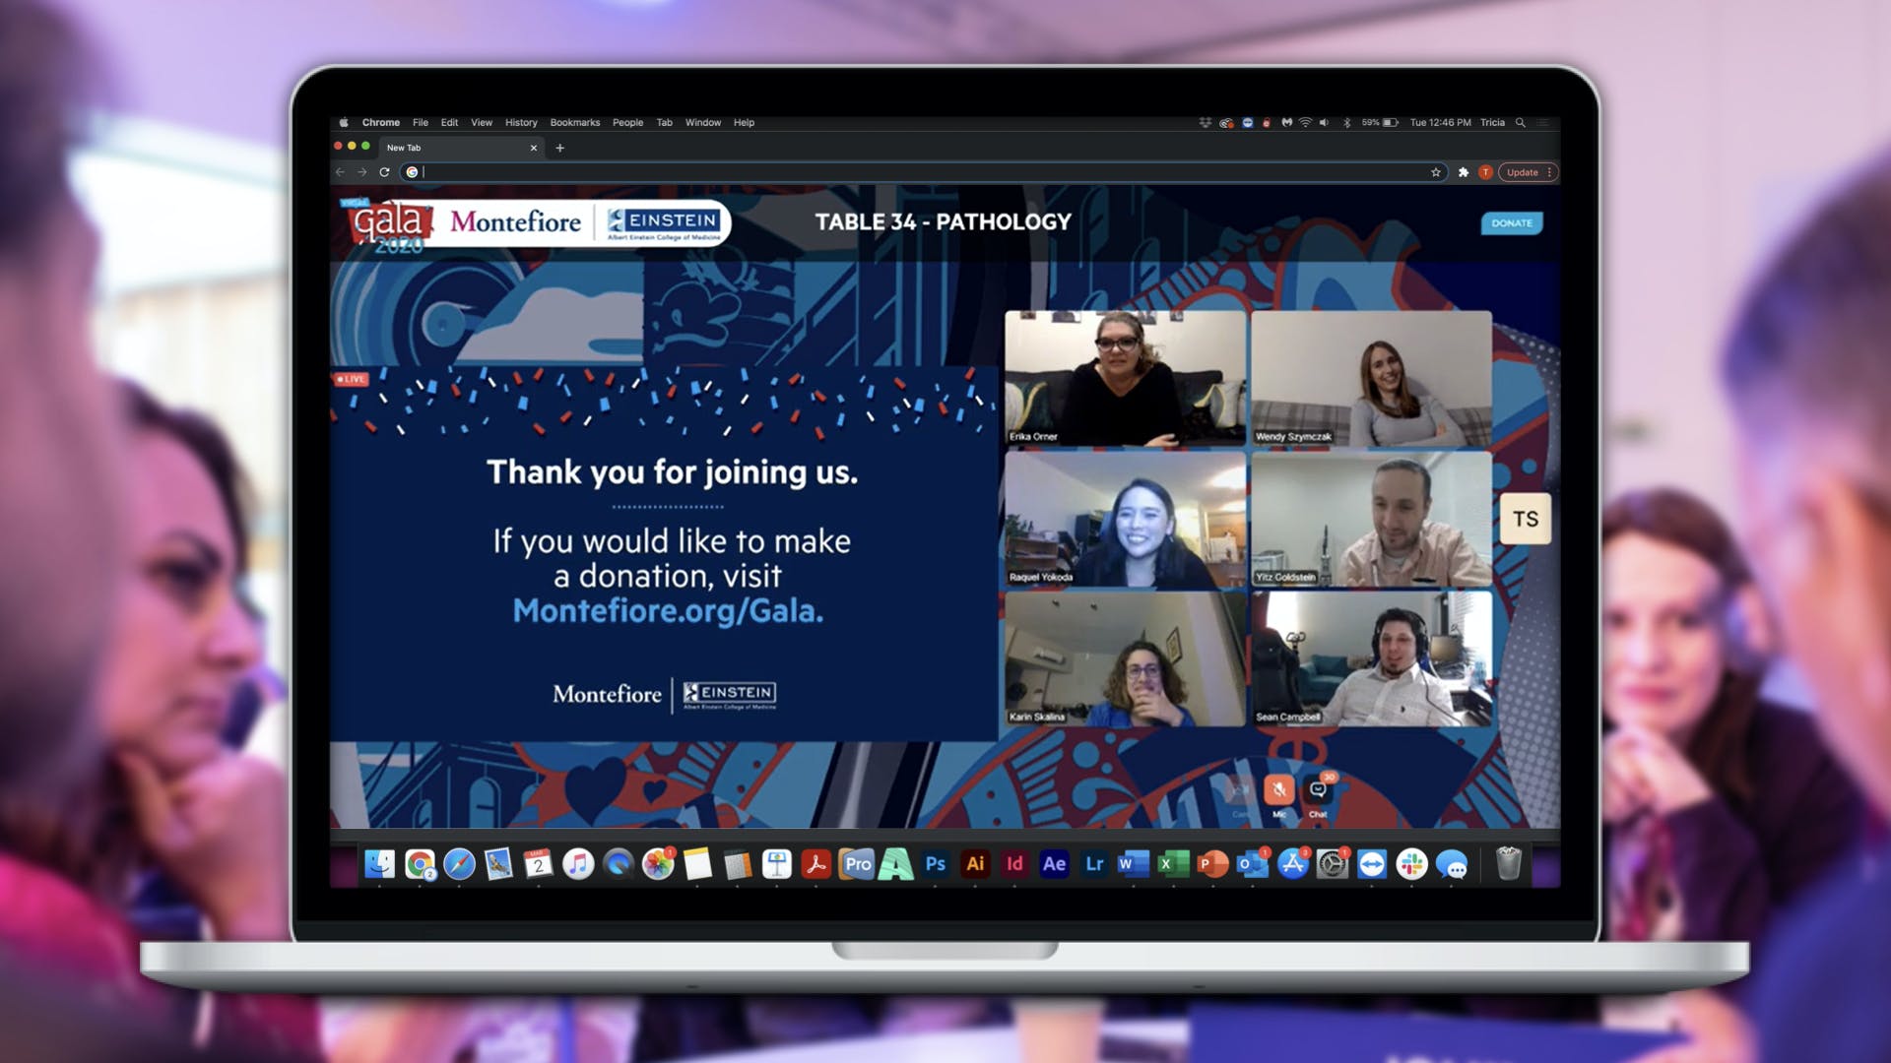This screenshot has width=1891, height=1063.
Task: Toggle the Wi-Fi menu bar icon
Action: [1305, 123]
